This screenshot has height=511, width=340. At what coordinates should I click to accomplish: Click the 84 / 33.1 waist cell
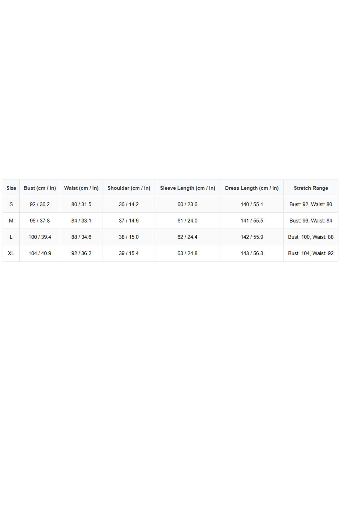pyautogui.click(x=81, y=220)
